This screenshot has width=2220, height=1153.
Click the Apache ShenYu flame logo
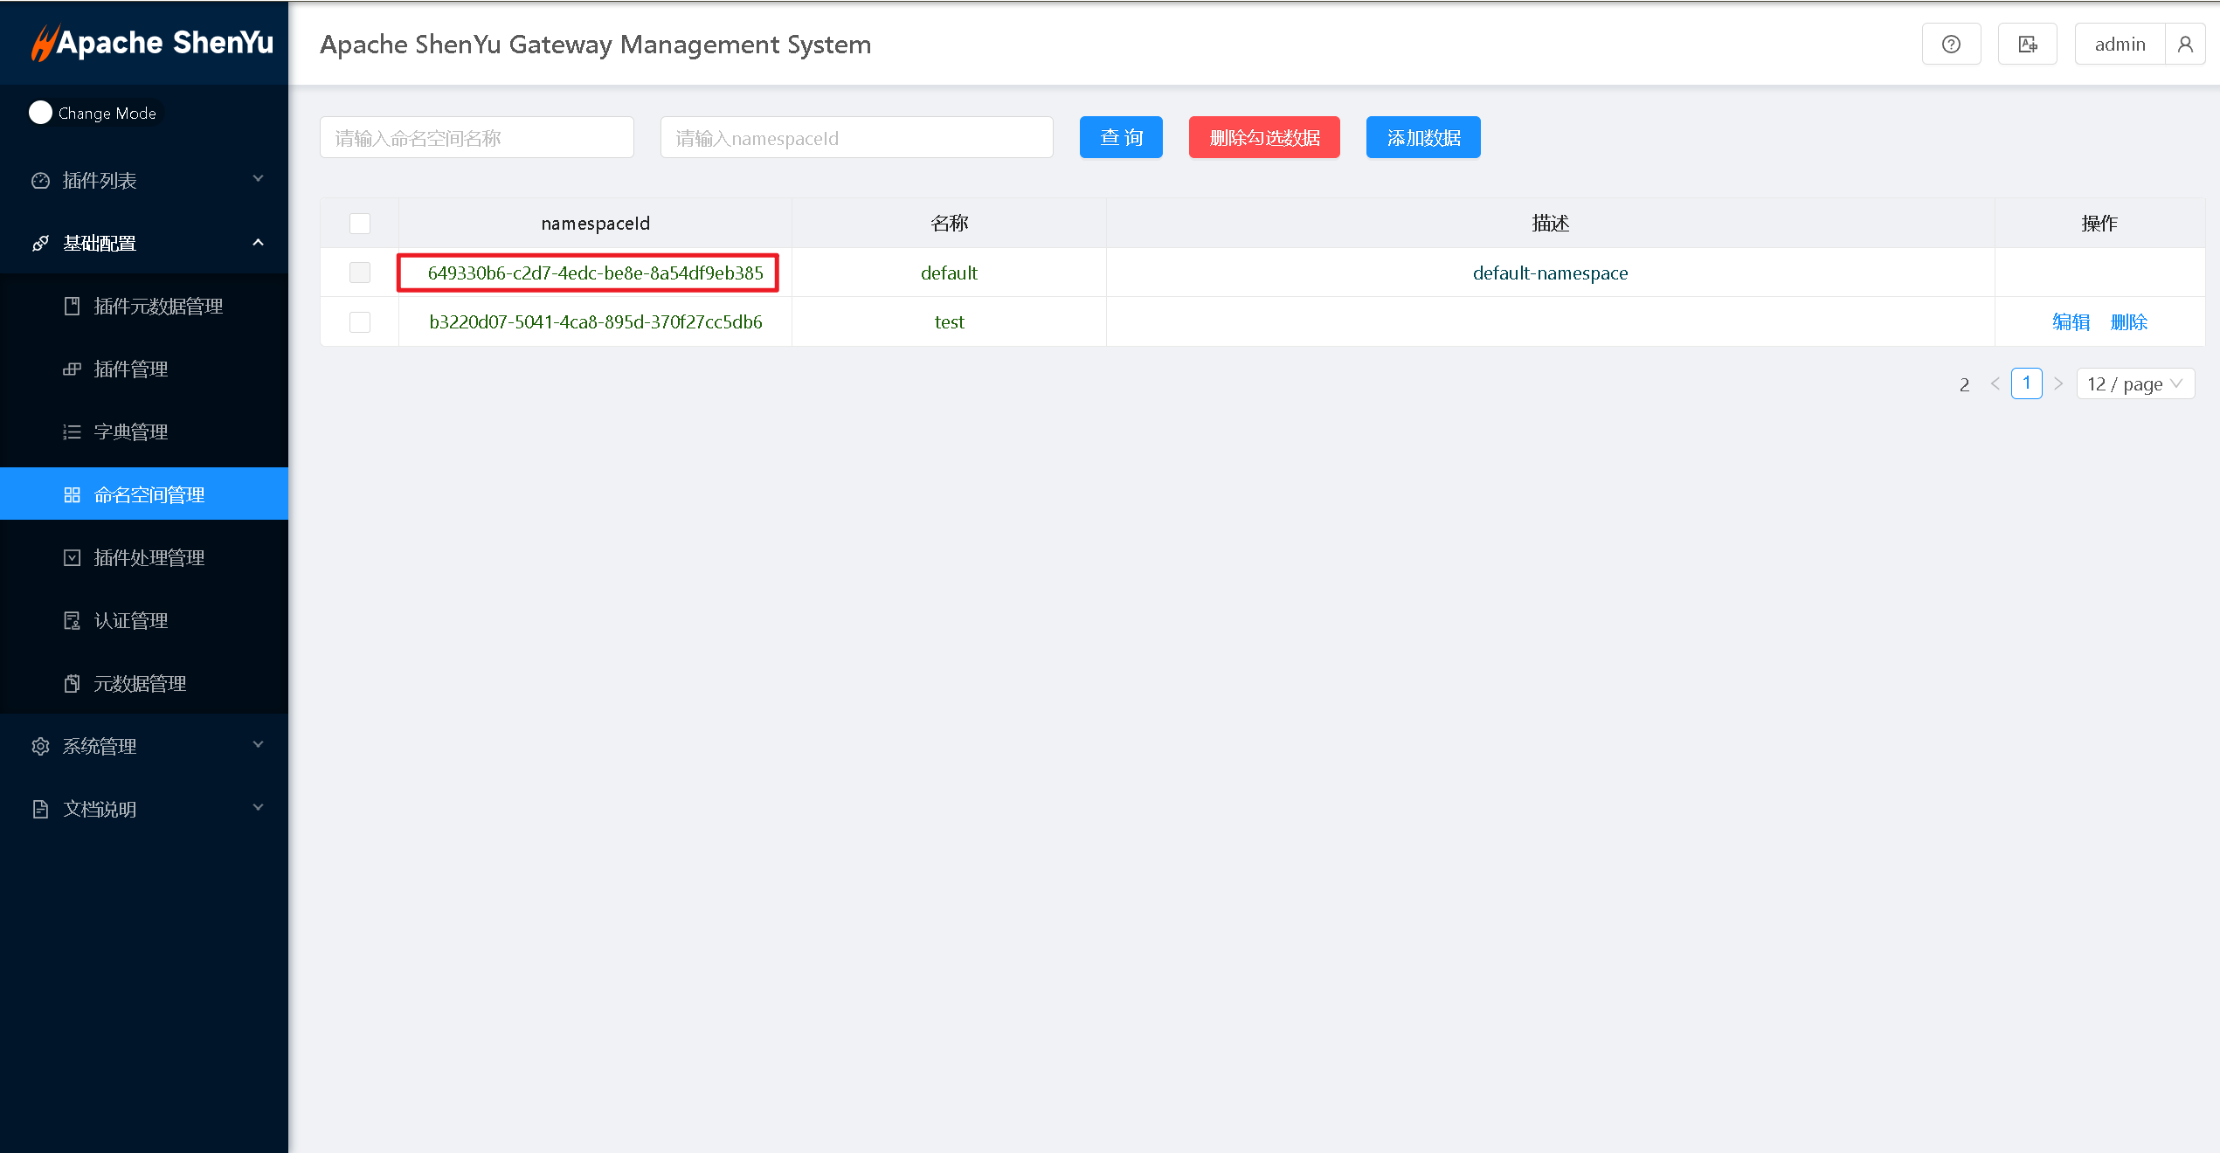[x=44, y=43]
